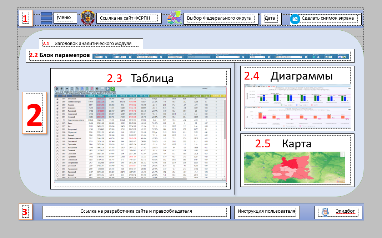Open Выбор Федерального округа selector
The image size is (382, 238).
coord(221,18)
